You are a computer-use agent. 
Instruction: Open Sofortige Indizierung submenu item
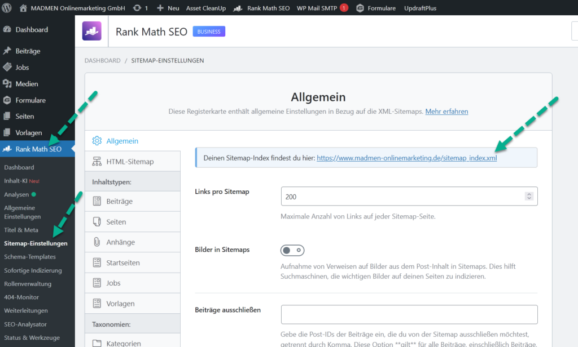[x=33, y=270]
